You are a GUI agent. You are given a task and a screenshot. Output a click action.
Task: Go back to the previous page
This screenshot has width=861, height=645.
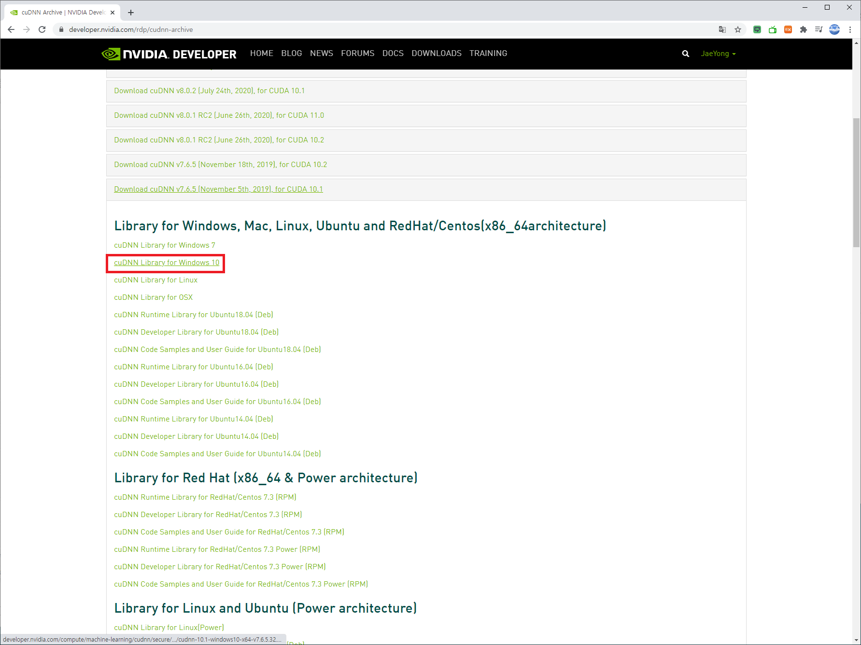pos(11,29)
